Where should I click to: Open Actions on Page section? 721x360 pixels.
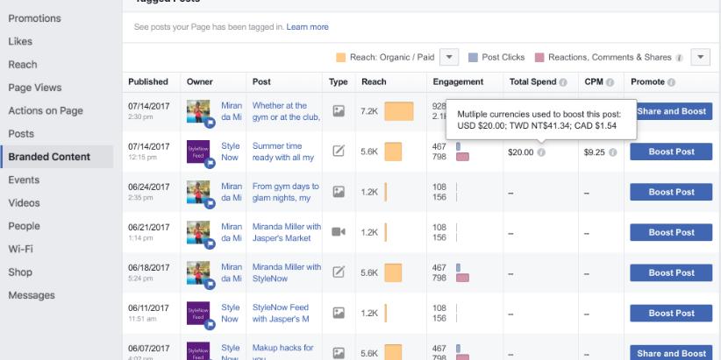[46, 110]
